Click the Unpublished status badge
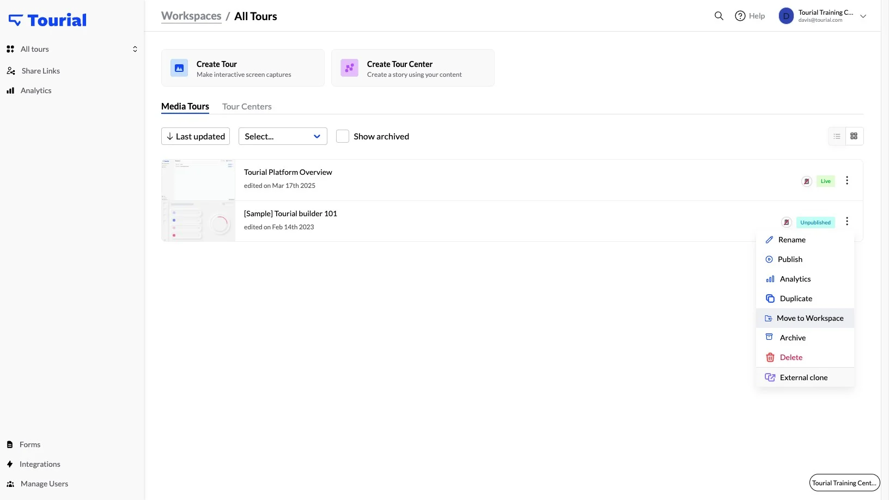 tap(815, 222)
